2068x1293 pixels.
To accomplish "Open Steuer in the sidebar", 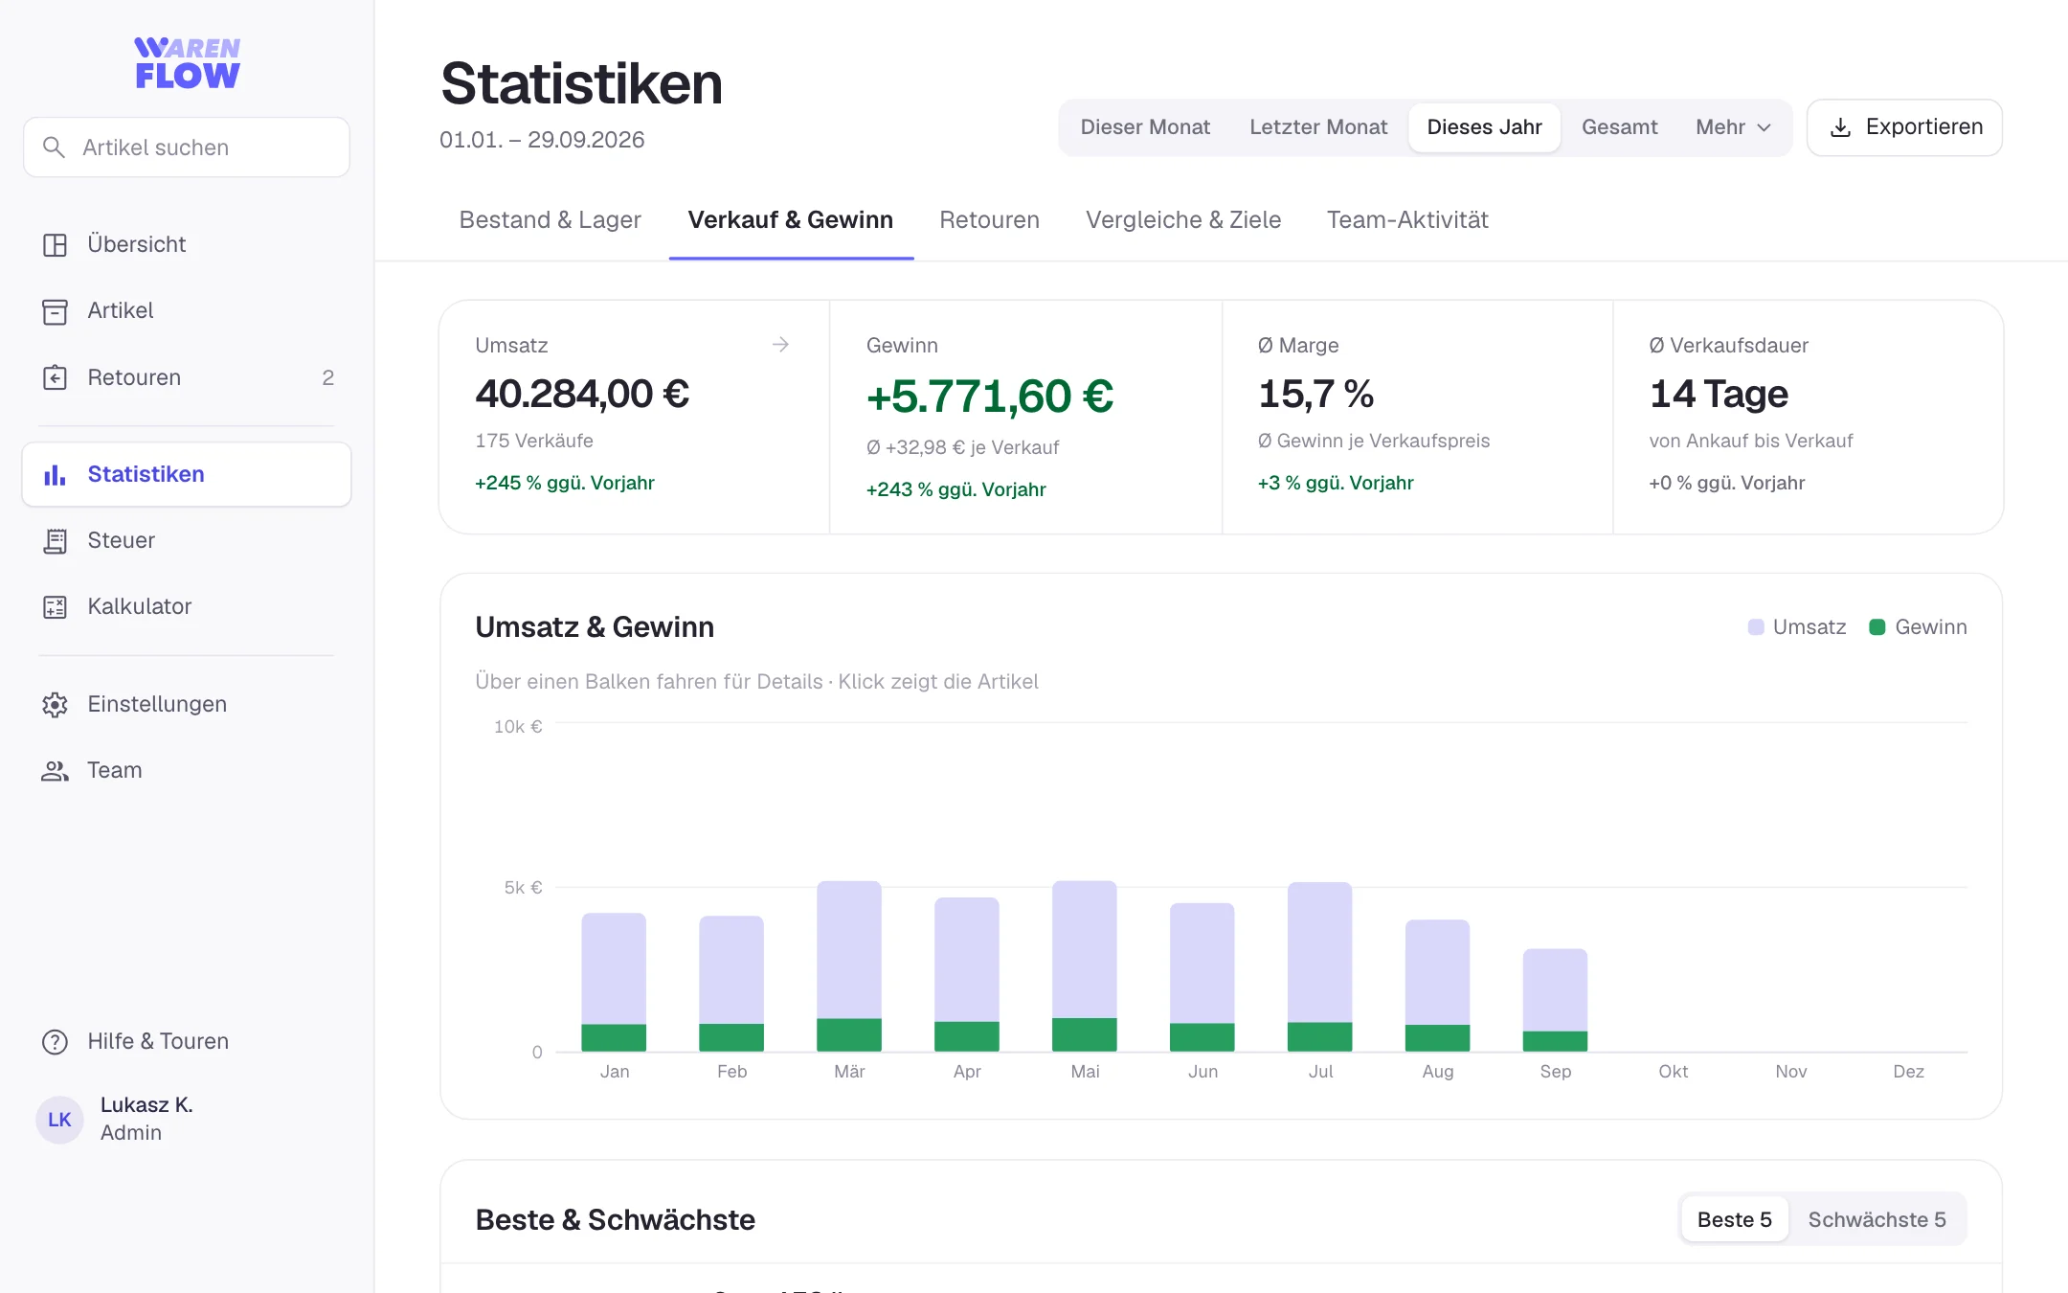I will (x=187, y=541).
